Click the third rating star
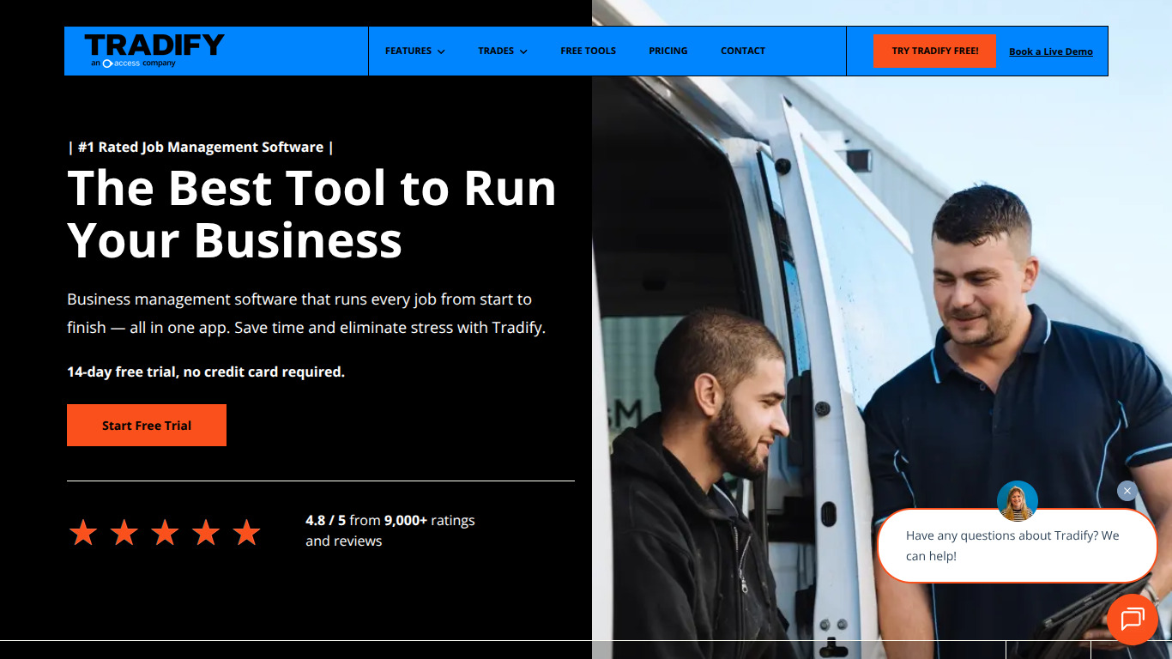Viewport: 1172px width, 659px height. (165, 532)
